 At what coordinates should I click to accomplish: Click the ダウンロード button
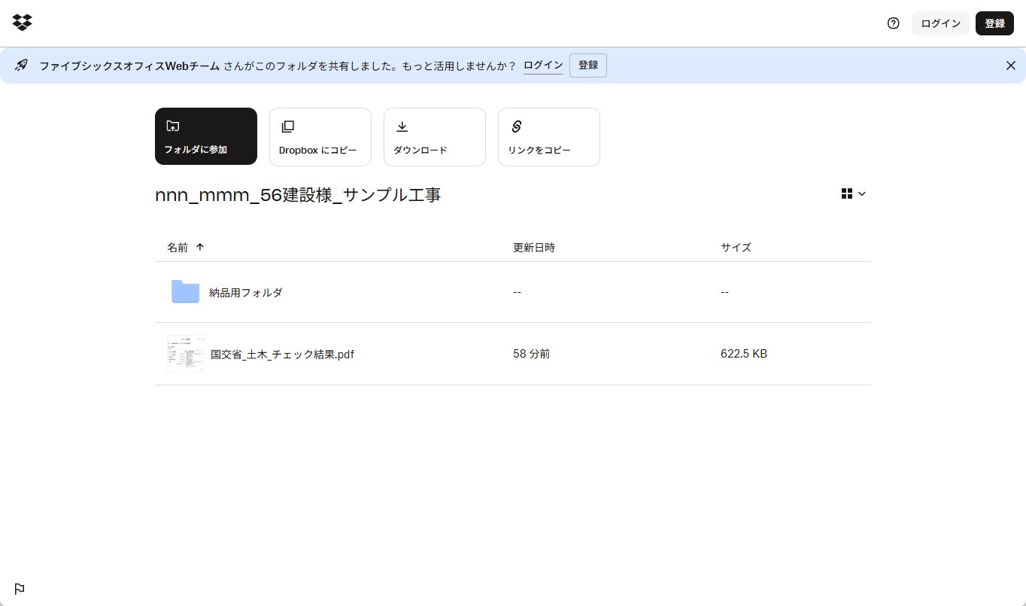tap(435, 136)
